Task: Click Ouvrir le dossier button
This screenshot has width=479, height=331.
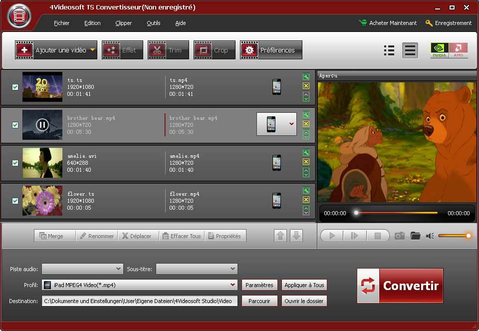Action: point(304,301)
